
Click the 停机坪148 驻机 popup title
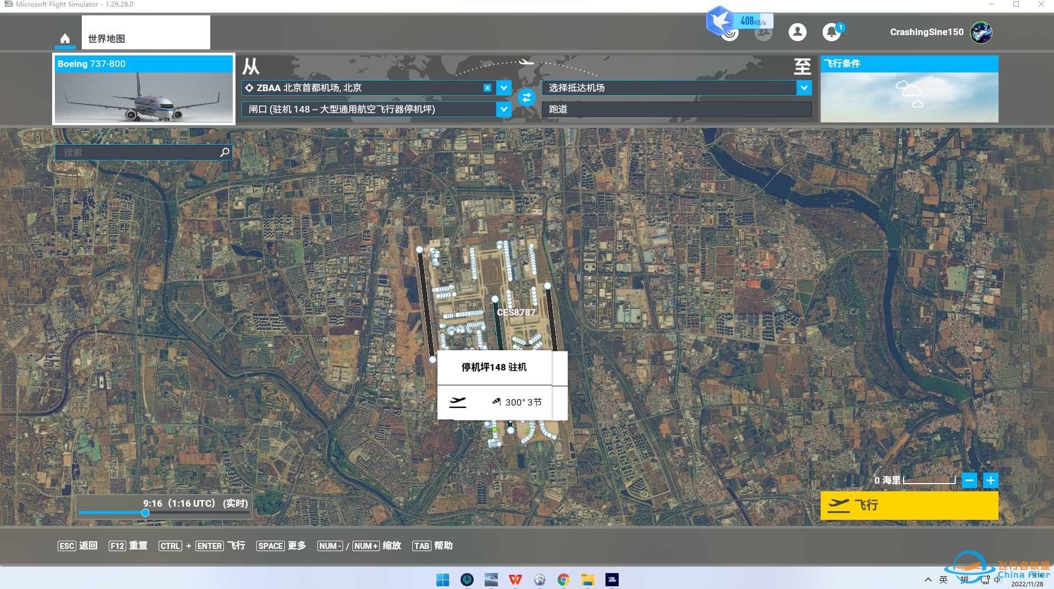(x=494, y=367)
